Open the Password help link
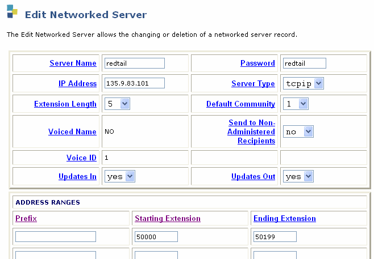The height and width of the screenshot is (259, 374). coord(257,63)
